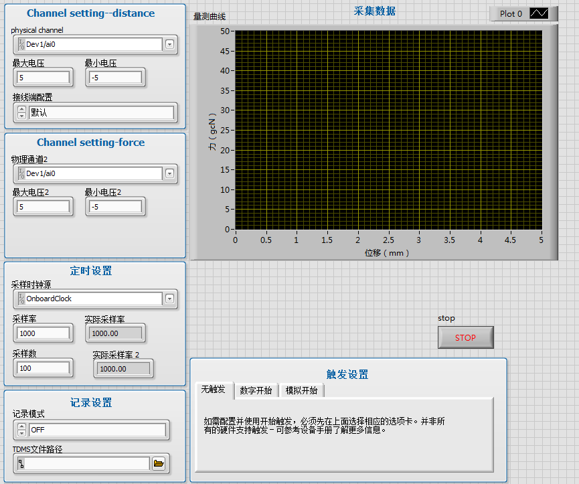Click the TDMS文件路径 text field
This screenshot has width=579, height=484.
pos(87,464)
